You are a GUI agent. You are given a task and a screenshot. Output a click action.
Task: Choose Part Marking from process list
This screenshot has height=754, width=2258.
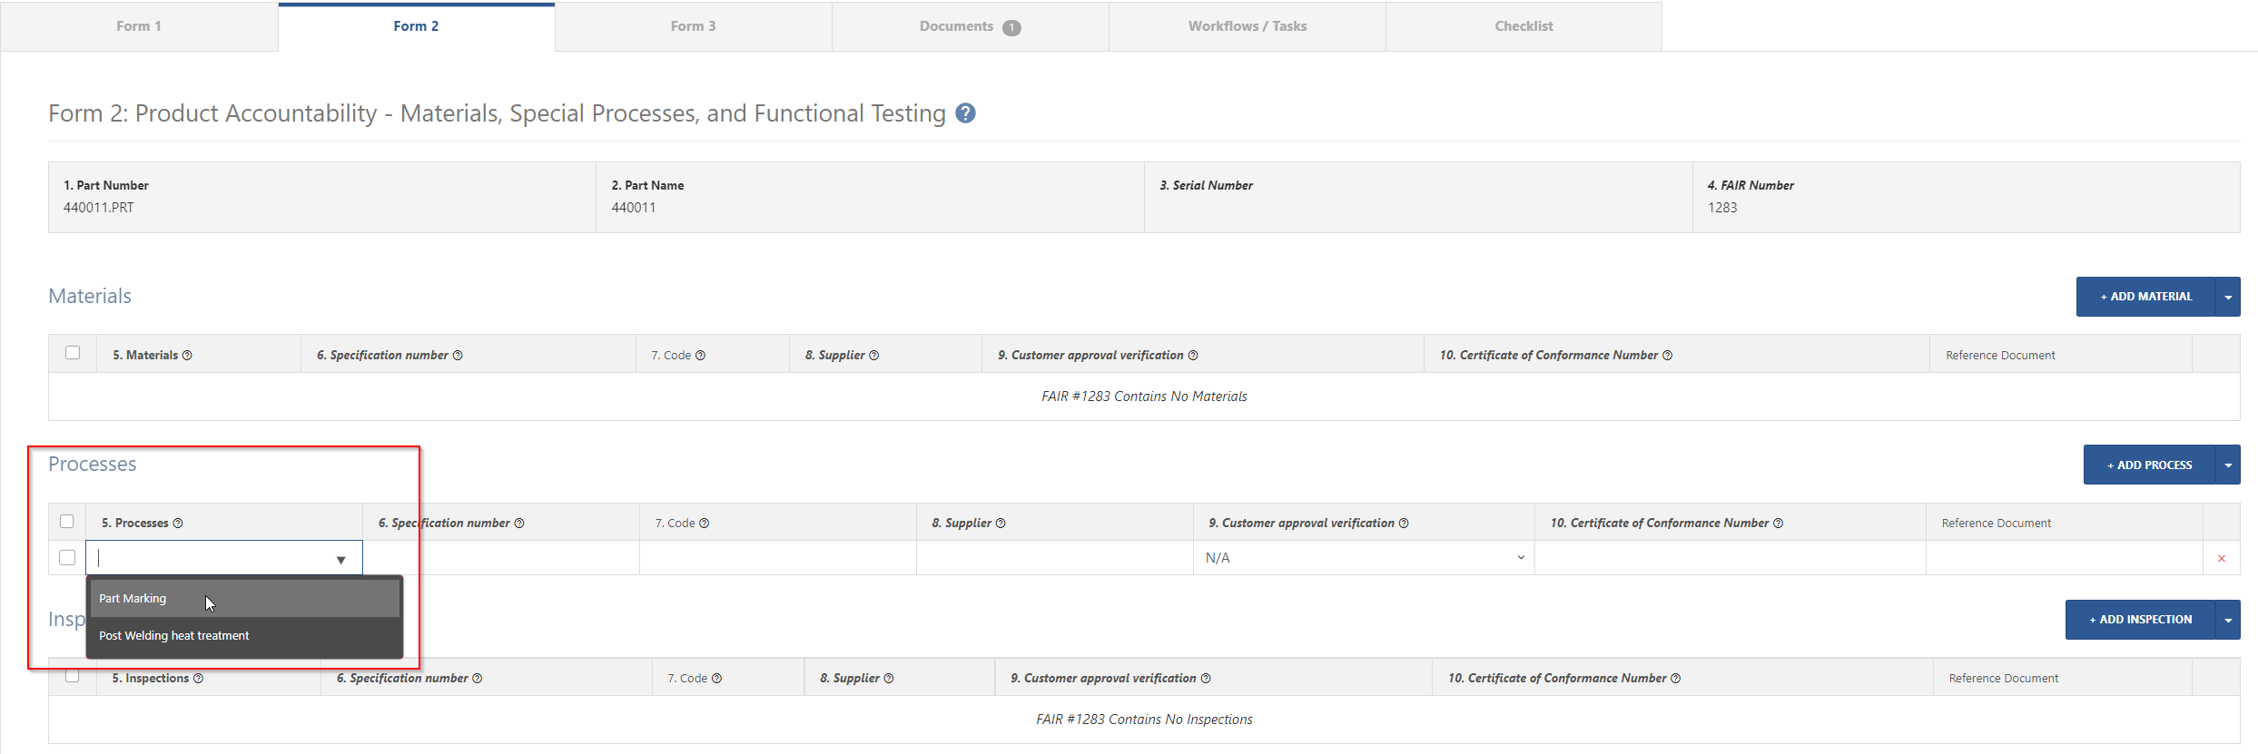244,599
